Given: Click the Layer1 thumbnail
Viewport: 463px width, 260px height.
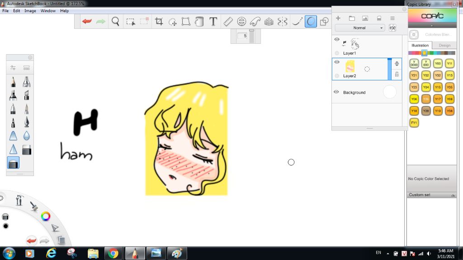Looking at the screenshot, I should [352, 44].
